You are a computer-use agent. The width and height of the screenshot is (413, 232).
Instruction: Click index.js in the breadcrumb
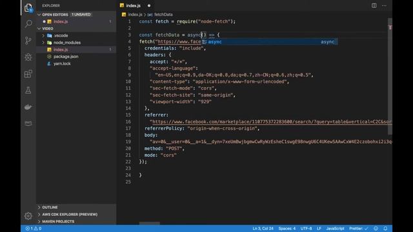pyautogui.click(x=135, y=14)
